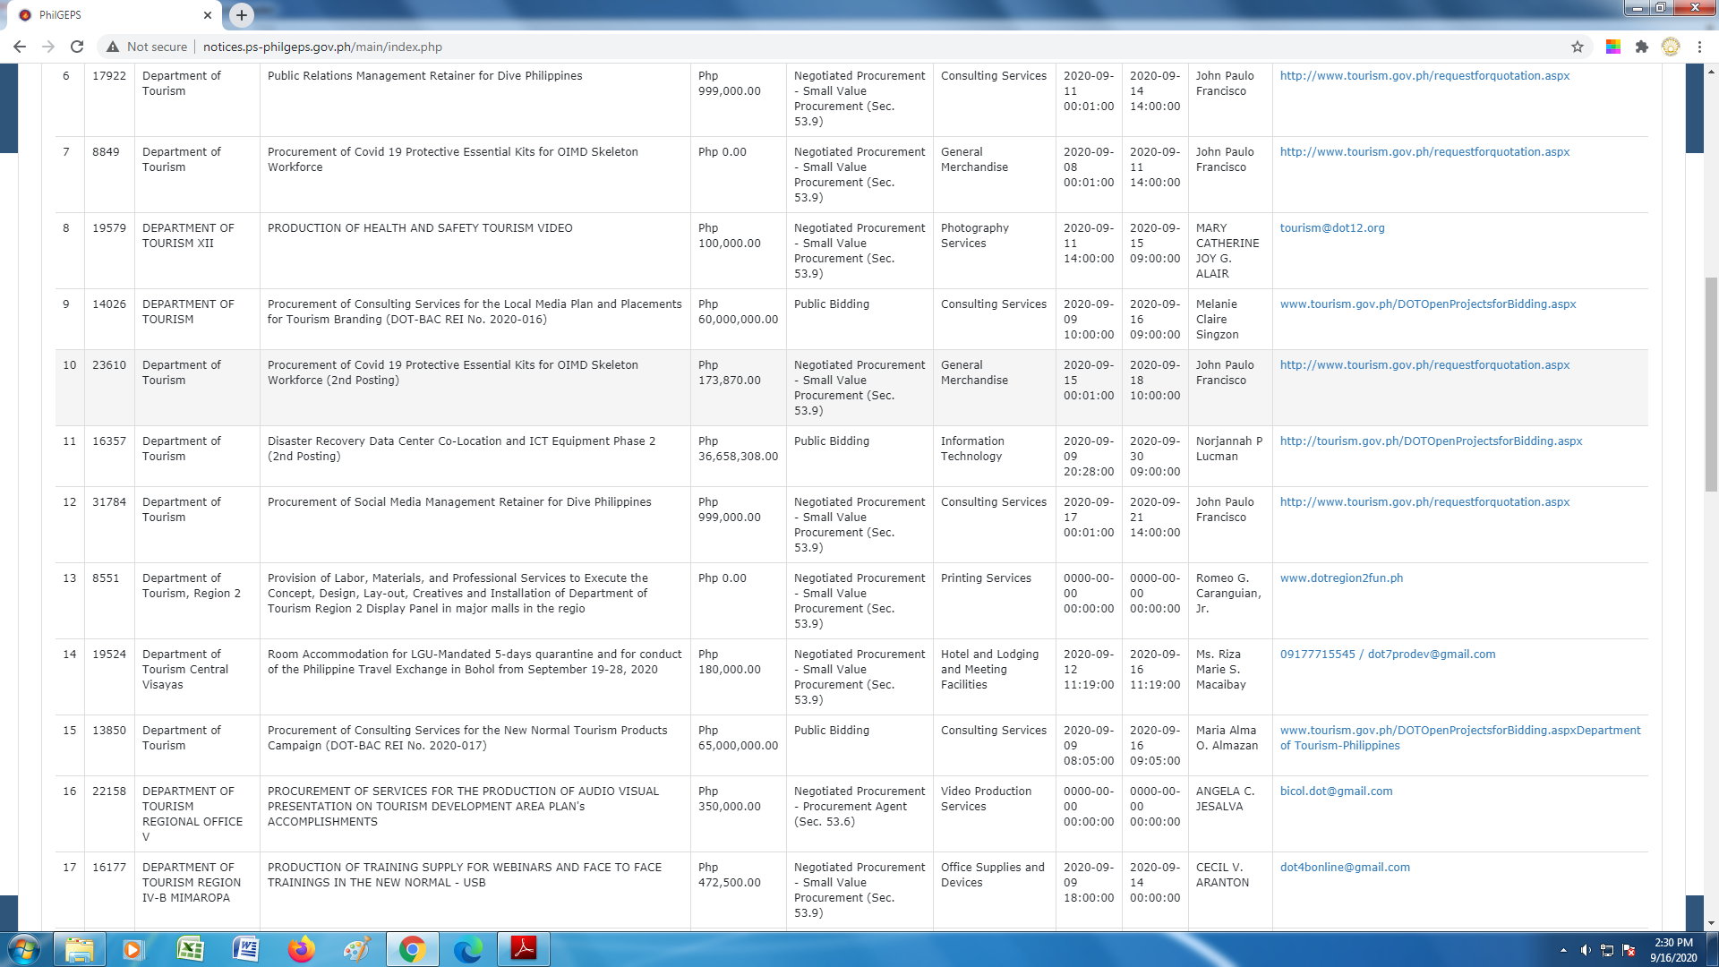The height and width of the screenshot is (967, 1719).
Task: Open a new browser tab
Action: (x=242, y=15)
